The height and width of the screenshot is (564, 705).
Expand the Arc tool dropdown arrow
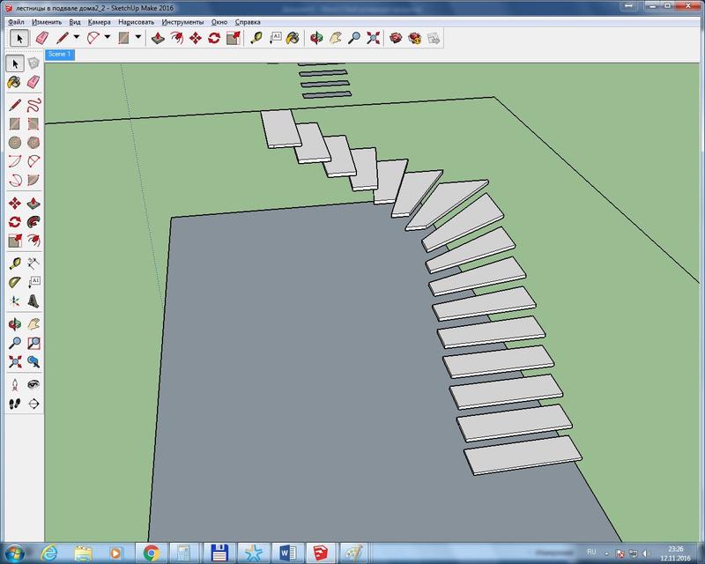coord(107,38)
